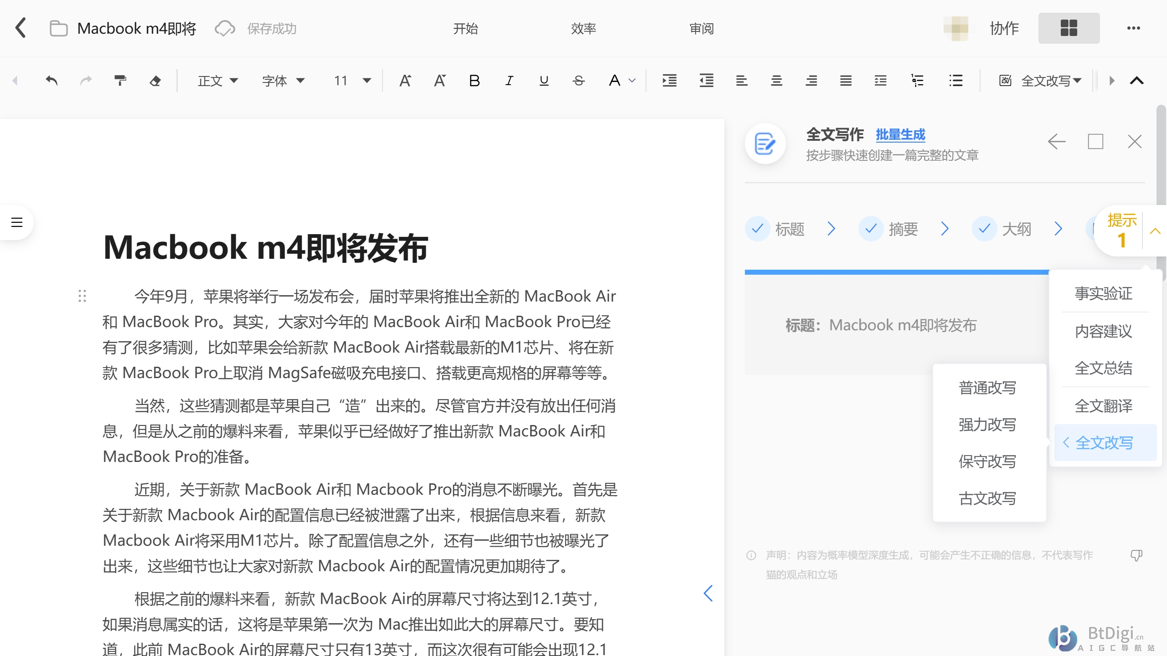Select the 大纲 step
This screenshot has width=1167, height=656.
coord(1002,229)
